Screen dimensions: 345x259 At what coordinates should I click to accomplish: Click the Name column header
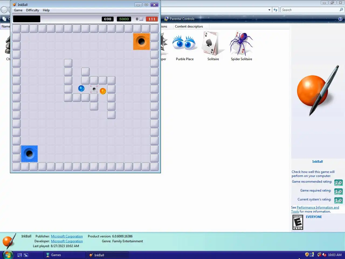(5, 26)
